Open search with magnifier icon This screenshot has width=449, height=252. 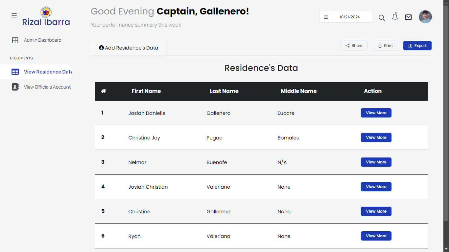[382, 17]
